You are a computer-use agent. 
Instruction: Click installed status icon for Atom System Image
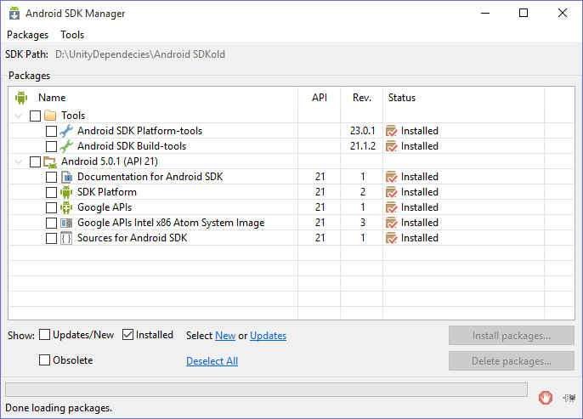click(391, 223)
